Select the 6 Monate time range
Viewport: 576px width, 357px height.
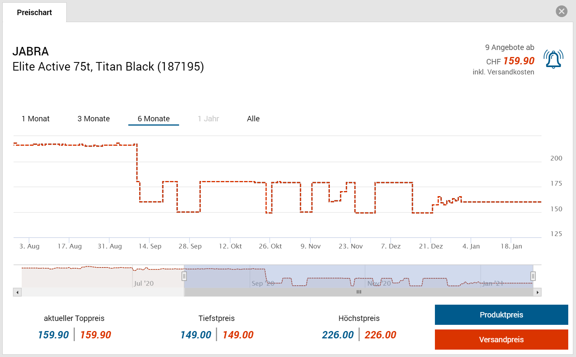[153, 119]
